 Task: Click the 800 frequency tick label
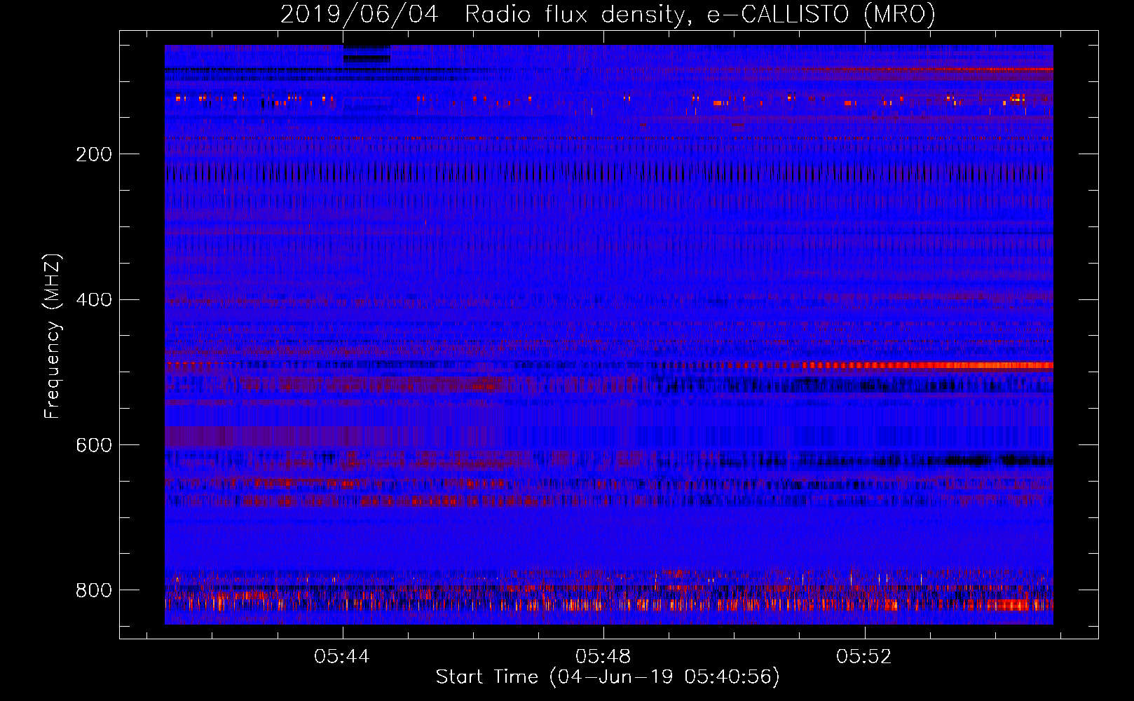coord(94,590)
